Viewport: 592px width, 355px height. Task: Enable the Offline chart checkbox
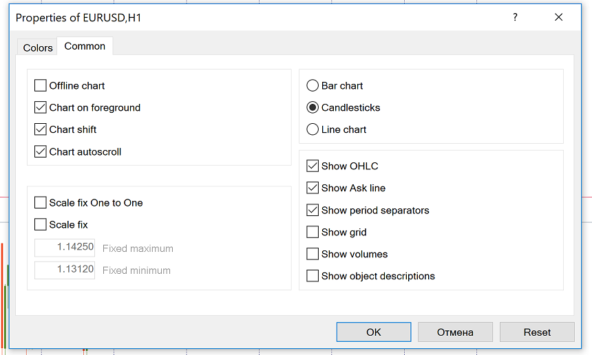[x=41, y=86]
